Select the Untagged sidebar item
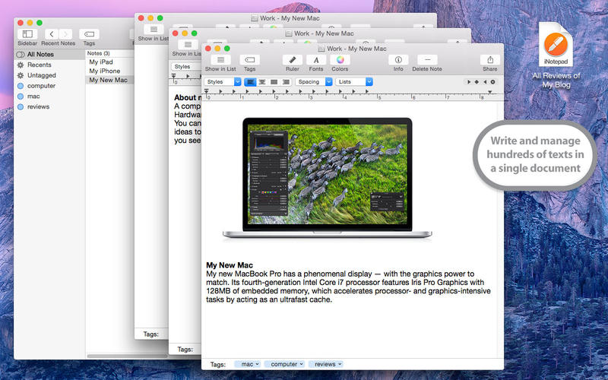Image resolution: width=608 pixels, height=380 pixels. tap(42, 75)
